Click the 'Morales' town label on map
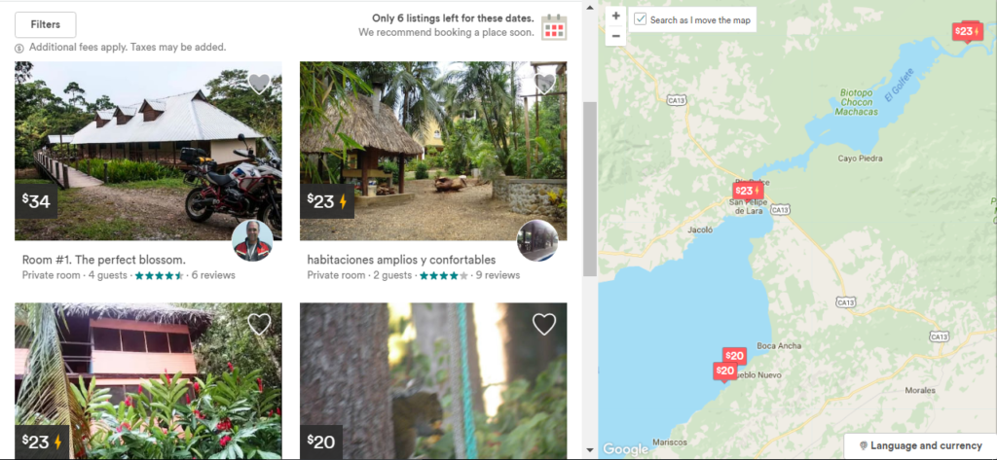 tap(920, 390)
